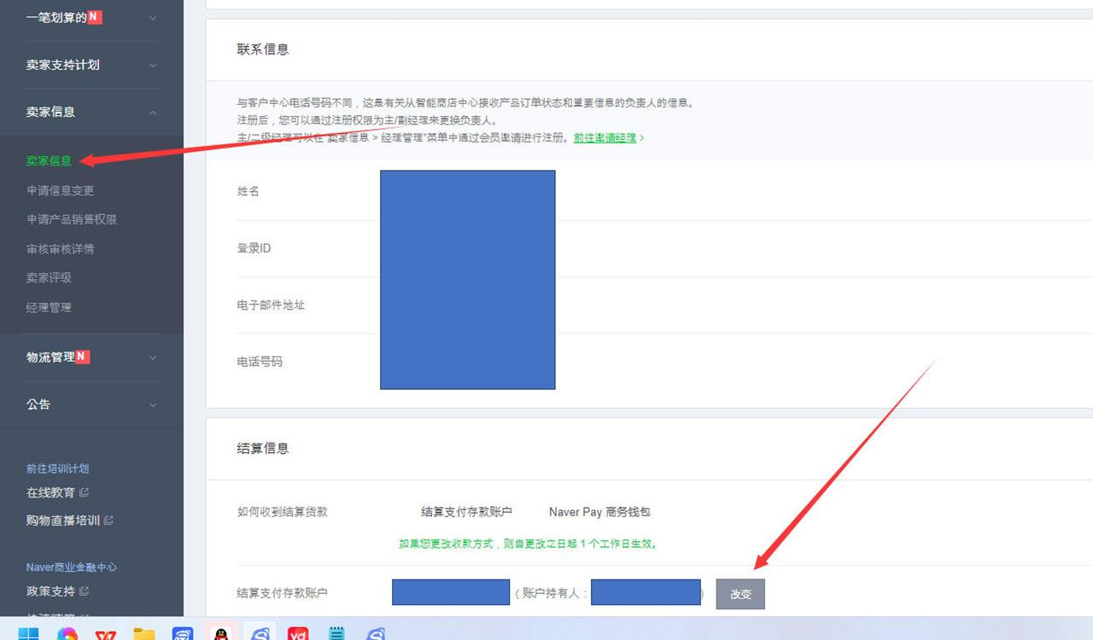Go to 申请信息变更 submenu item
The image size is (1093, 640).
[60, 190]
